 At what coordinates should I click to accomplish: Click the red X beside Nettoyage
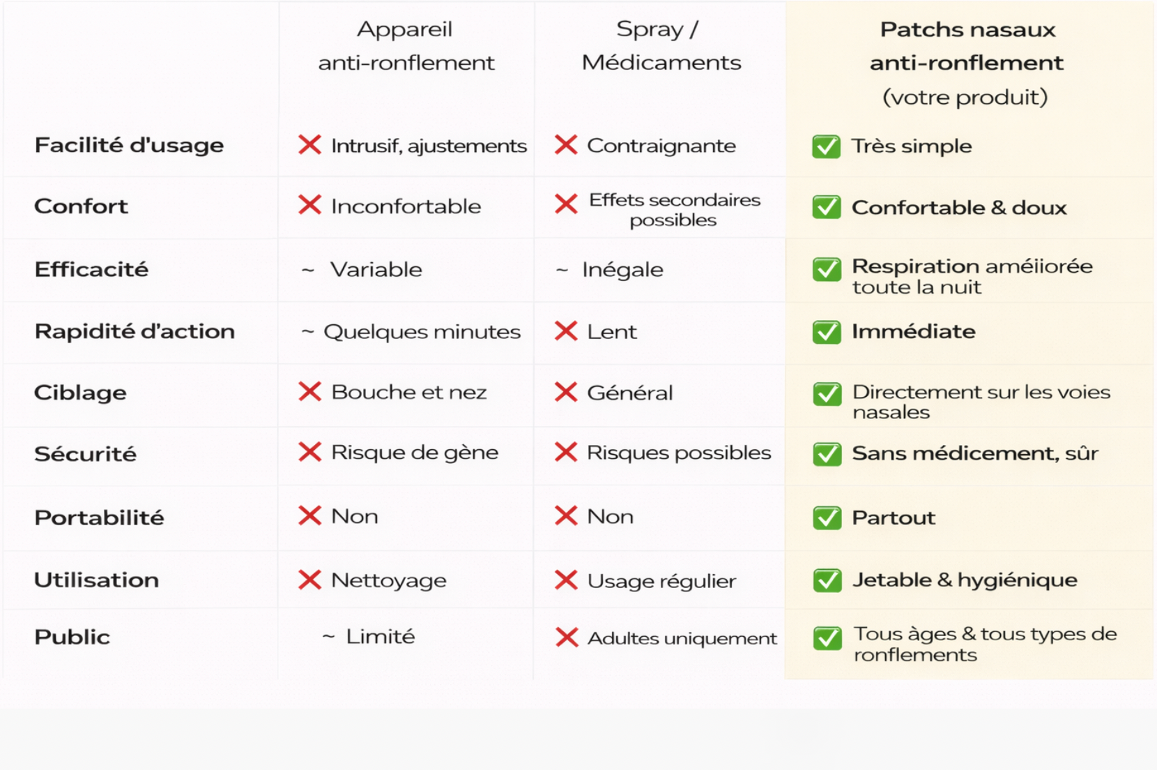pos(309,580)
